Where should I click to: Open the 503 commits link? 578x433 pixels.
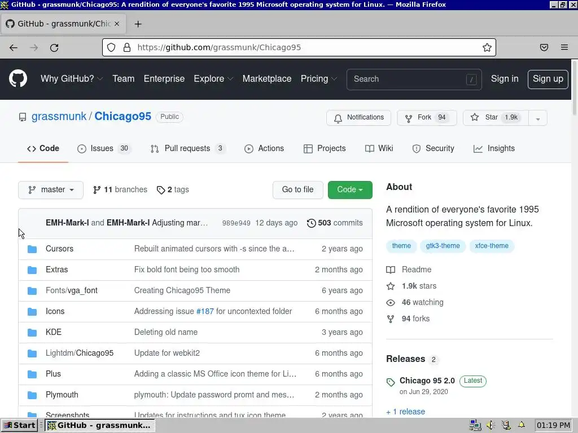(x=335, y=223)
